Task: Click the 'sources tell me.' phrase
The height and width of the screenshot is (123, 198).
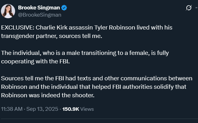Action: point(81,36)
